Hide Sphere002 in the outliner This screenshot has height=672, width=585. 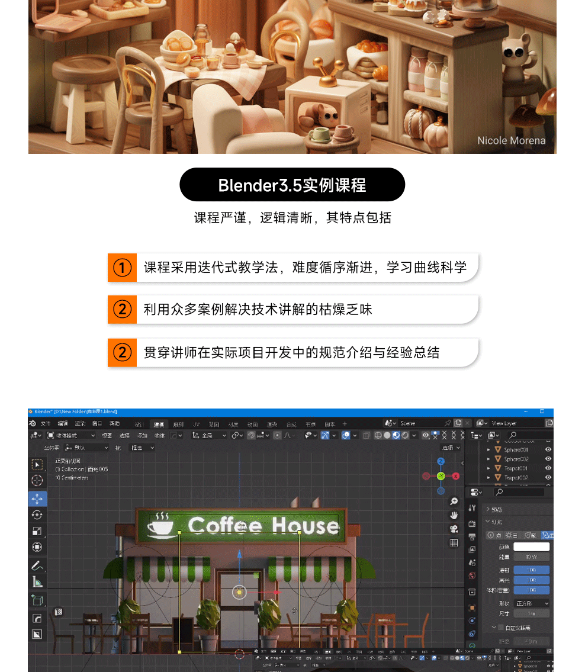click(x=549, y=459)
